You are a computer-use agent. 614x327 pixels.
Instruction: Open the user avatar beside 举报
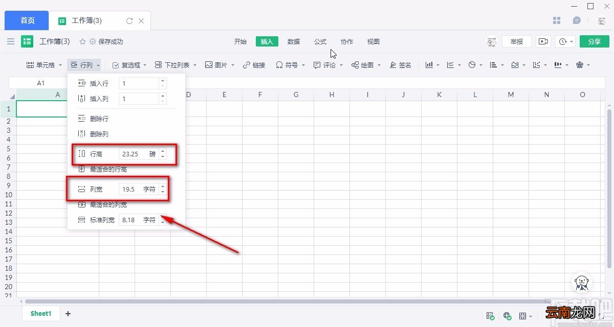[x=492, y=41]
